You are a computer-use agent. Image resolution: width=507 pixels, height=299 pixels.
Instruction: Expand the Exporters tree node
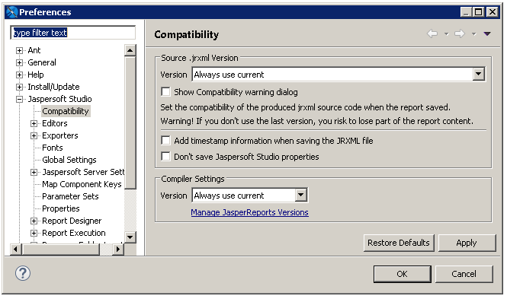[34, 135]
